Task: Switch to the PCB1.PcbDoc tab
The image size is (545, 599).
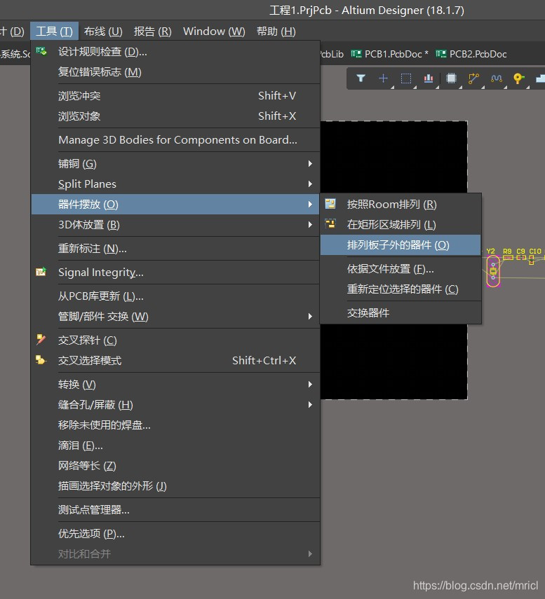Action: pyautogui.click(x=390, y=54)
